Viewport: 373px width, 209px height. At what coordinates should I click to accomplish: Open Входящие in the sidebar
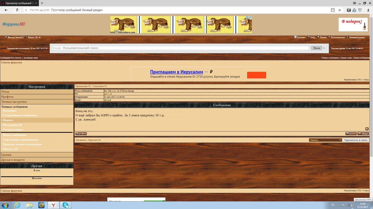click(x=10, y=111)
